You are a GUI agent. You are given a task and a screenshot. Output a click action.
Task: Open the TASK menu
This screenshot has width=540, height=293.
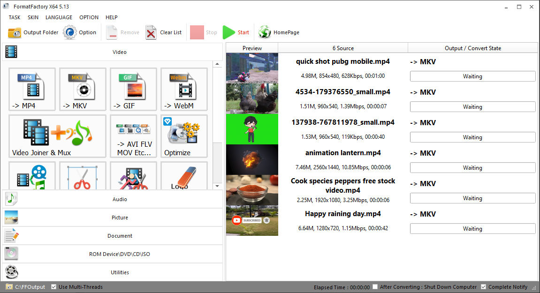tap(15, 17)
